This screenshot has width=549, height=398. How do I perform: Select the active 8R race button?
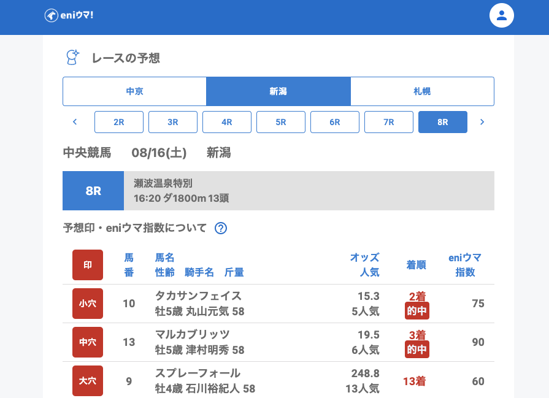click(x=443, y=122)
